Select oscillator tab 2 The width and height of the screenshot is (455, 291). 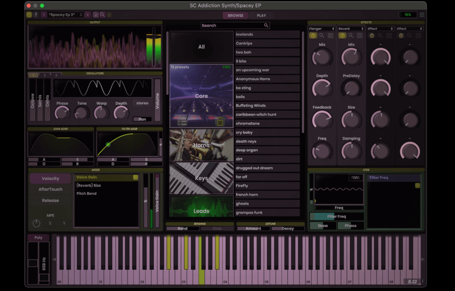click(x=45, y=75)
